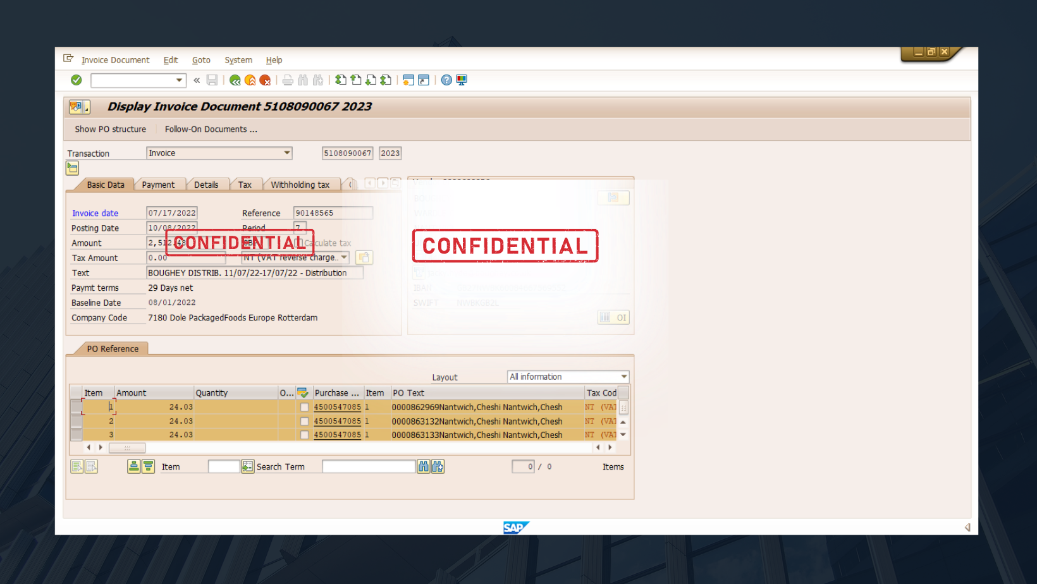Click the Generate Shortcut icon
Viewport: 1037px width, 584px height.
424,80
